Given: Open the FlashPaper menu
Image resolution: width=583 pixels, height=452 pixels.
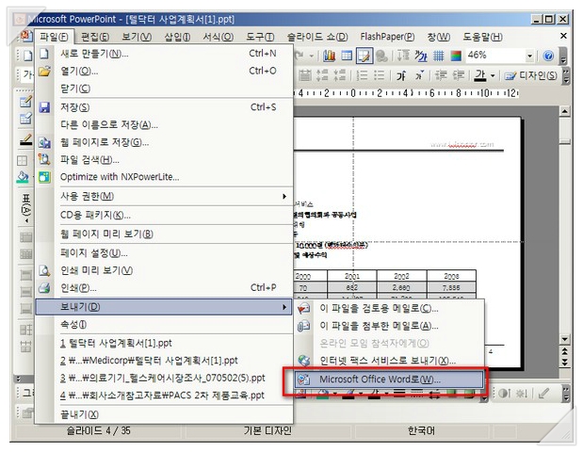Looking at the screenshot, I should (x=387, y=37).
